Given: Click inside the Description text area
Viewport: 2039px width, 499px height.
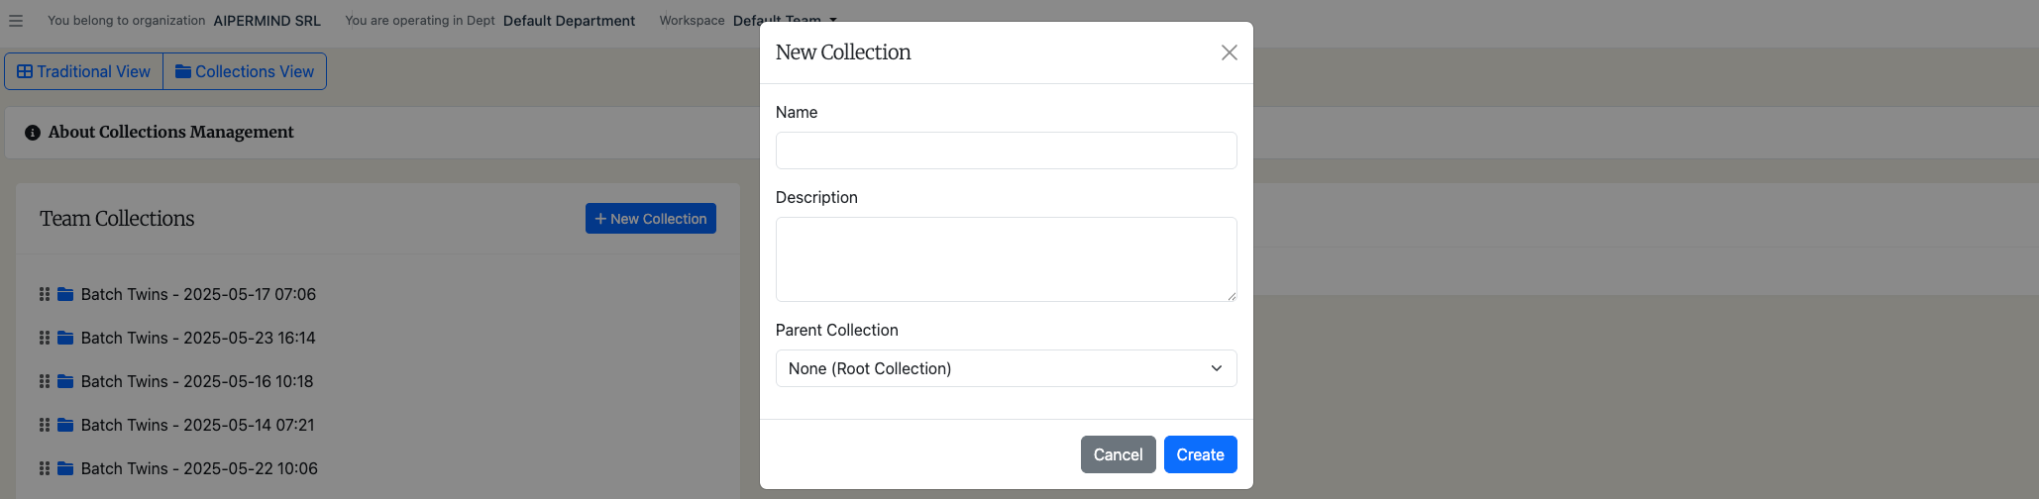Looking at the screenshot, I should point(1006,259).
